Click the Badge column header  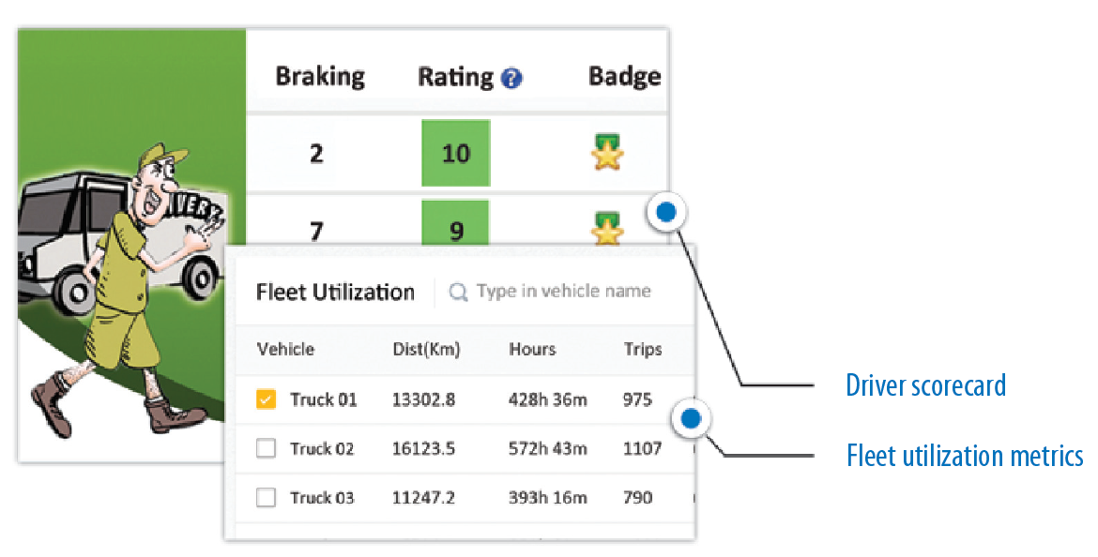(624, 77)
